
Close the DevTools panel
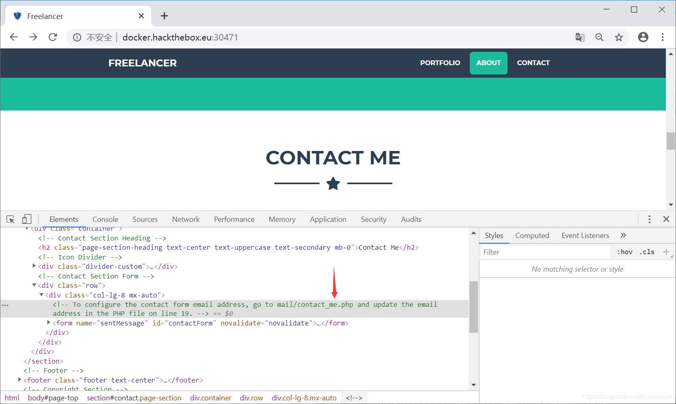[666, 219]
